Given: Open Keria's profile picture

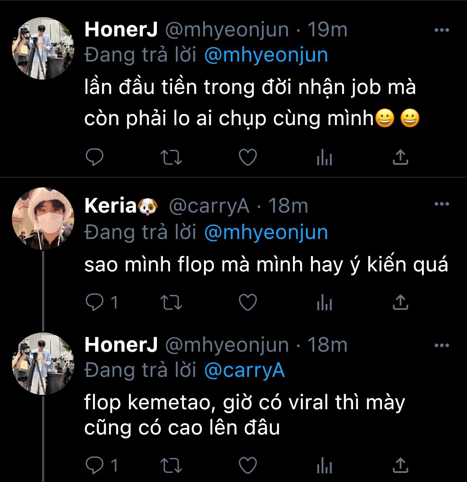Looking at the screenshot, I should tap(43, 218).
